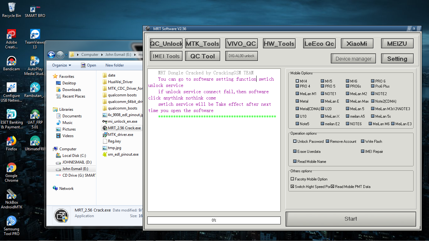Click MRT Software title bar icon

tap(148, 29)
